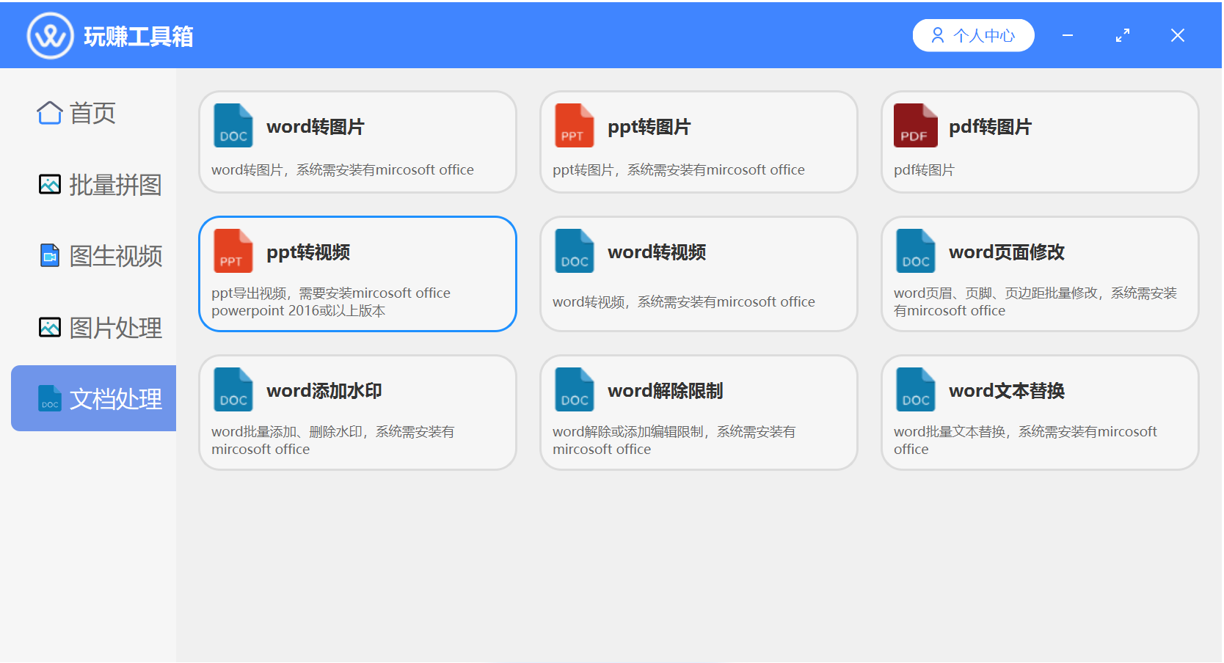Viewport: 1224px width, 663px height.
Task: Click the DOC icon beside word转图片
Action: click(233, 125)
